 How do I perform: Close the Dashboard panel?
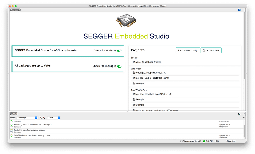[x=244, y=10]
